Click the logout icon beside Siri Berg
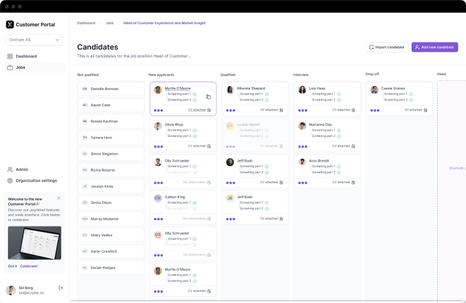 [x=61, y=288]
